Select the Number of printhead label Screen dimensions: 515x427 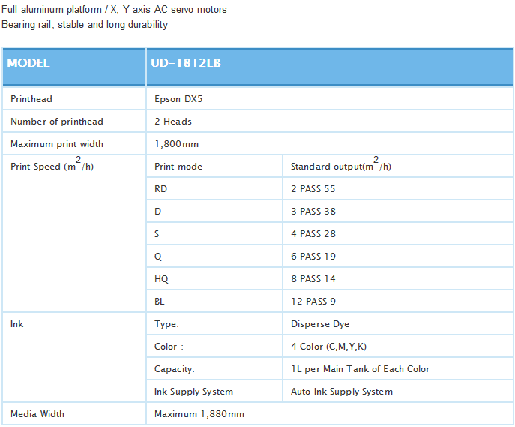coord(57,122)
